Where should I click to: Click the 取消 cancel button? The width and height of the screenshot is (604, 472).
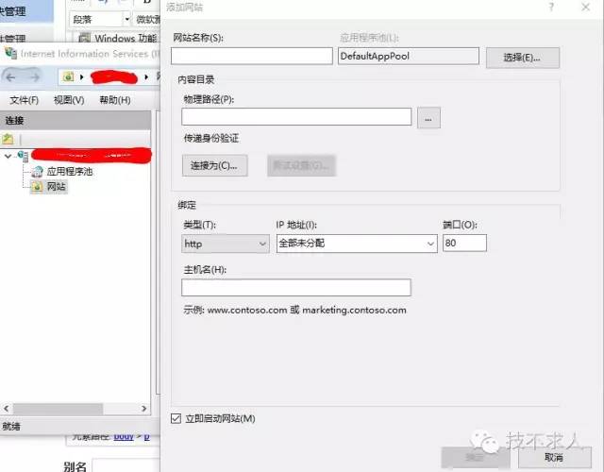coord(554,457)
